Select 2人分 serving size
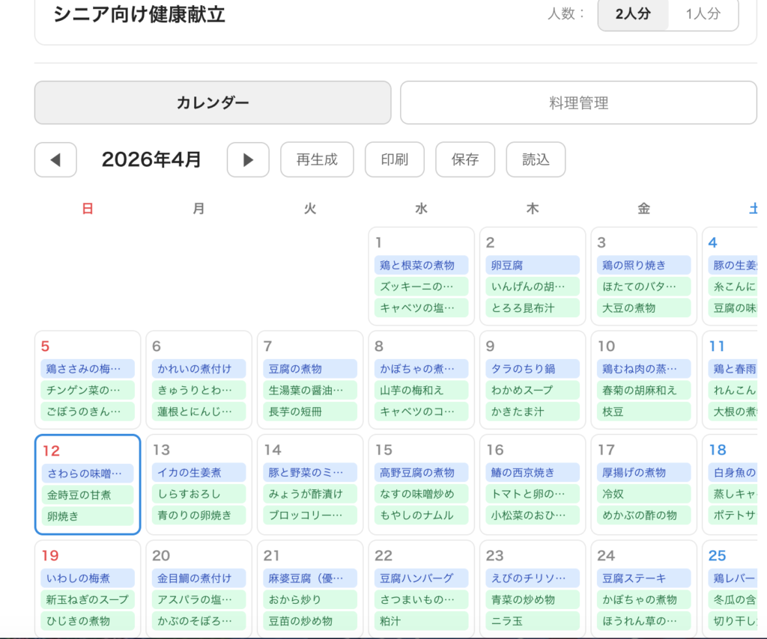 [633, 13]
